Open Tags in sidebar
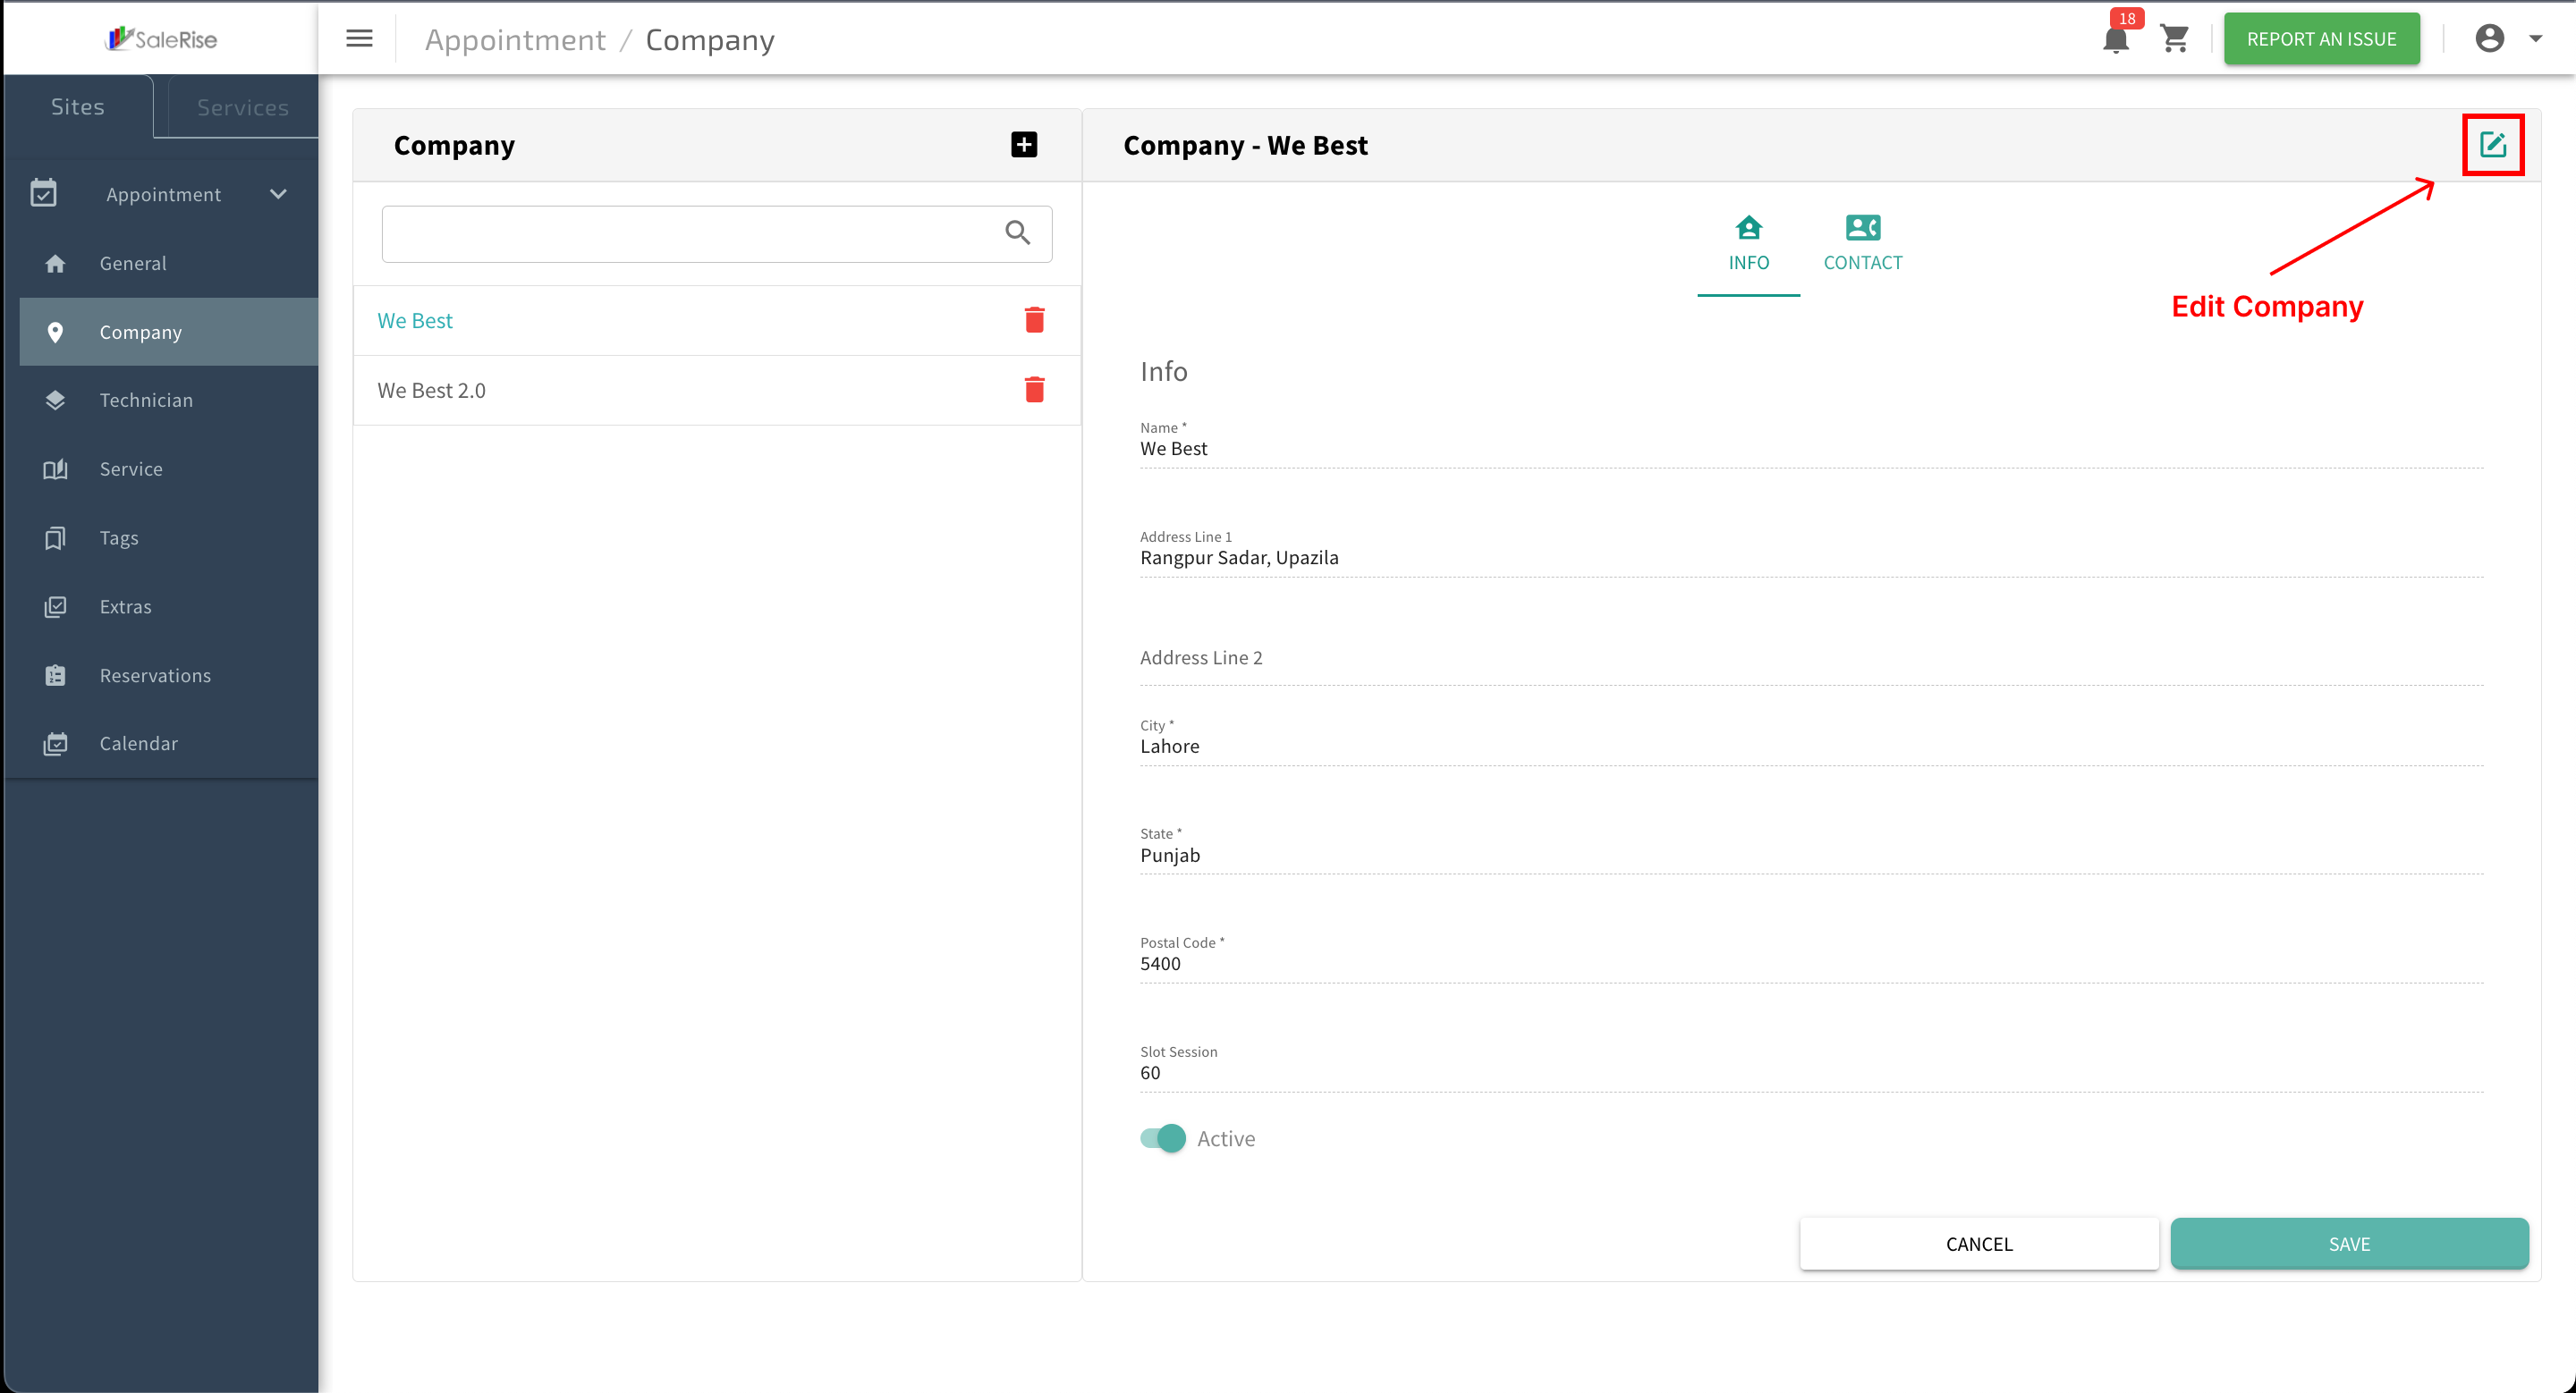The width and height of the screenshot is (2576, 1393). (168, 537)
